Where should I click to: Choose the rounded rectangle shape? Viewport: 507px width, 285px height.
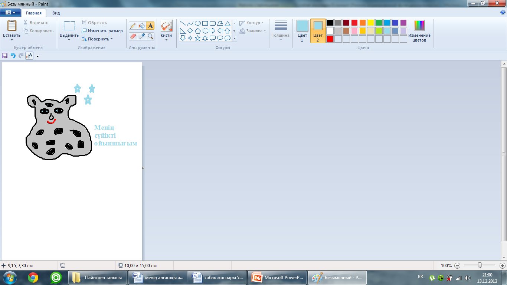click(212, 23)
